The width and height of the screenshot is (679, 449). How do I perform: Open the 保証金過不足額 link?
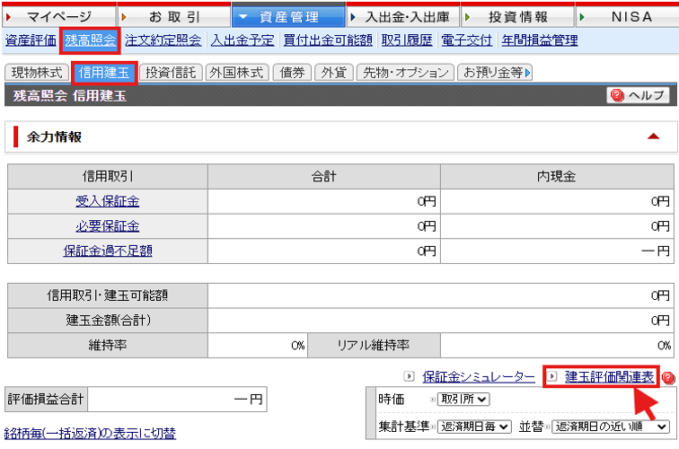click(x=108, y=251)
